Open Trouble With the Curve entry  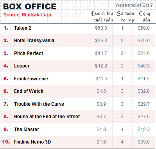(39, 104)
